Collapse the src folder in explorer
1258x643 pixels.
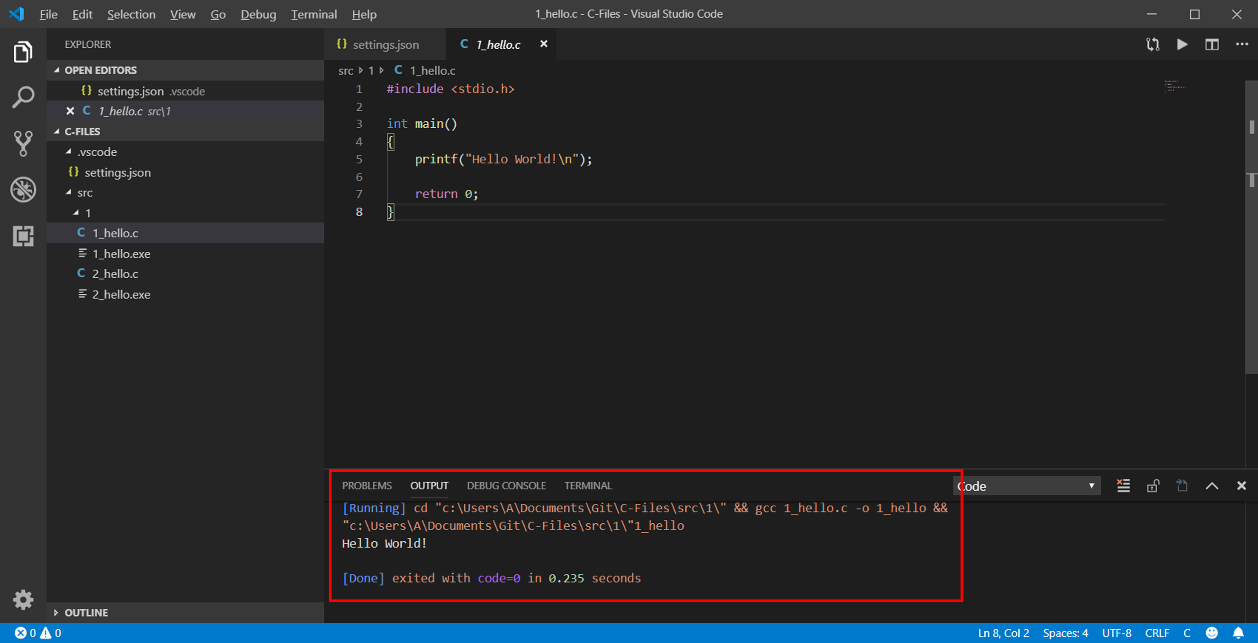pos(84,193)
